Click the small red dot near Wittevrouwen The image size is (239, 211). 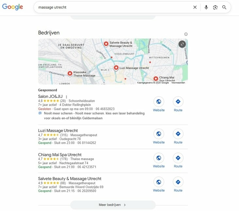coord(150,62)
